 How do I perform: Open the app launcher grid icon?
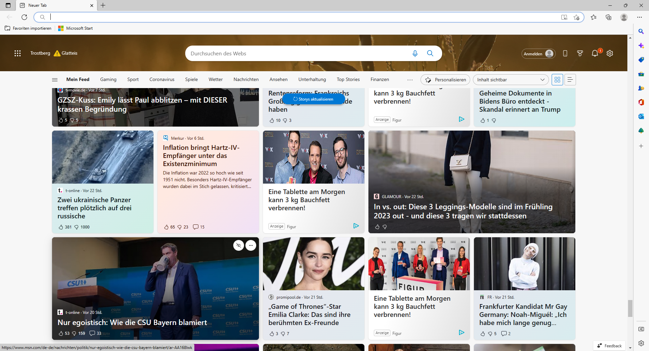coord(18,53)
